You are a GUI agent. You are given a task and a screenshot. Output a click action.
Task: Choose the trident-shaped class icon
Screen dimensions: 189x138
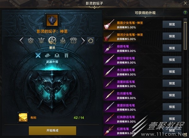pos(63,41)
